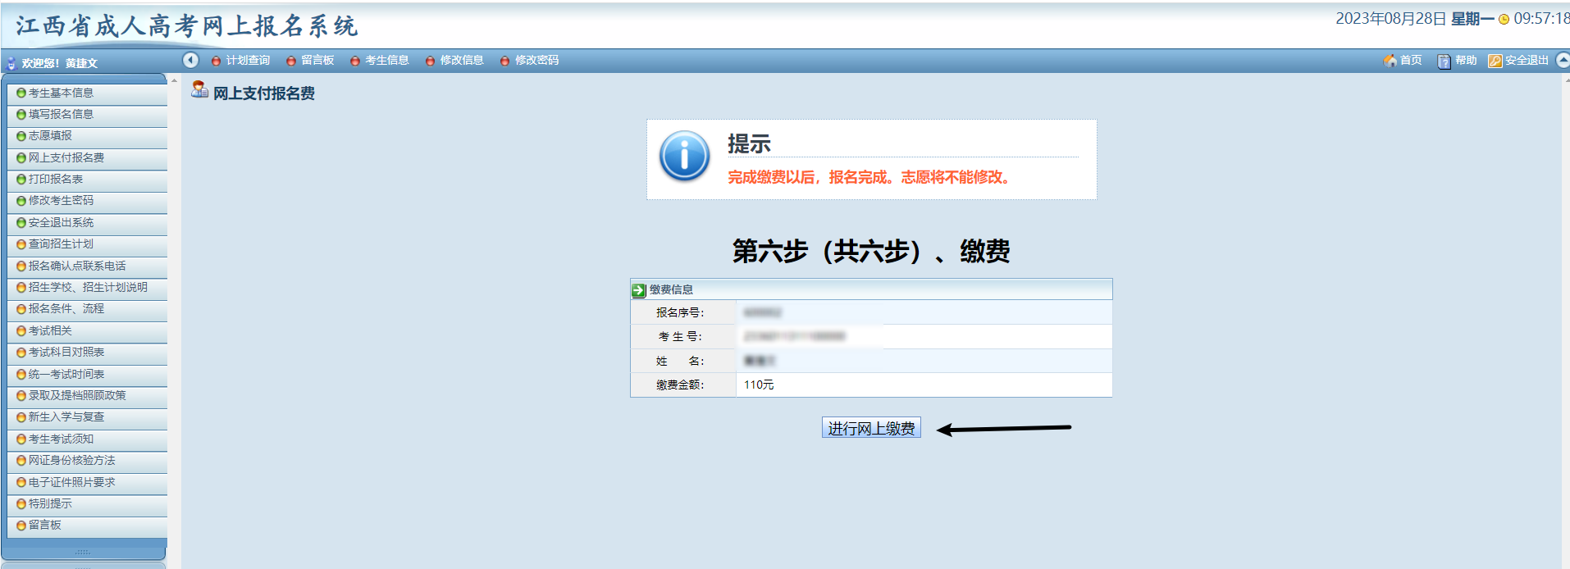
Task: Click the red bullet icon before 修改密码
Action: [504, 61]
